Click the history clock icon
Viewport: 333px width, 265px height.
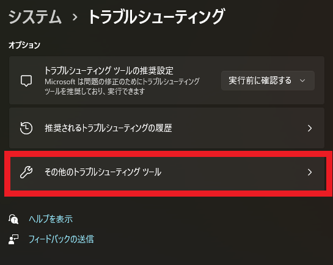click(x=26, y=128)
